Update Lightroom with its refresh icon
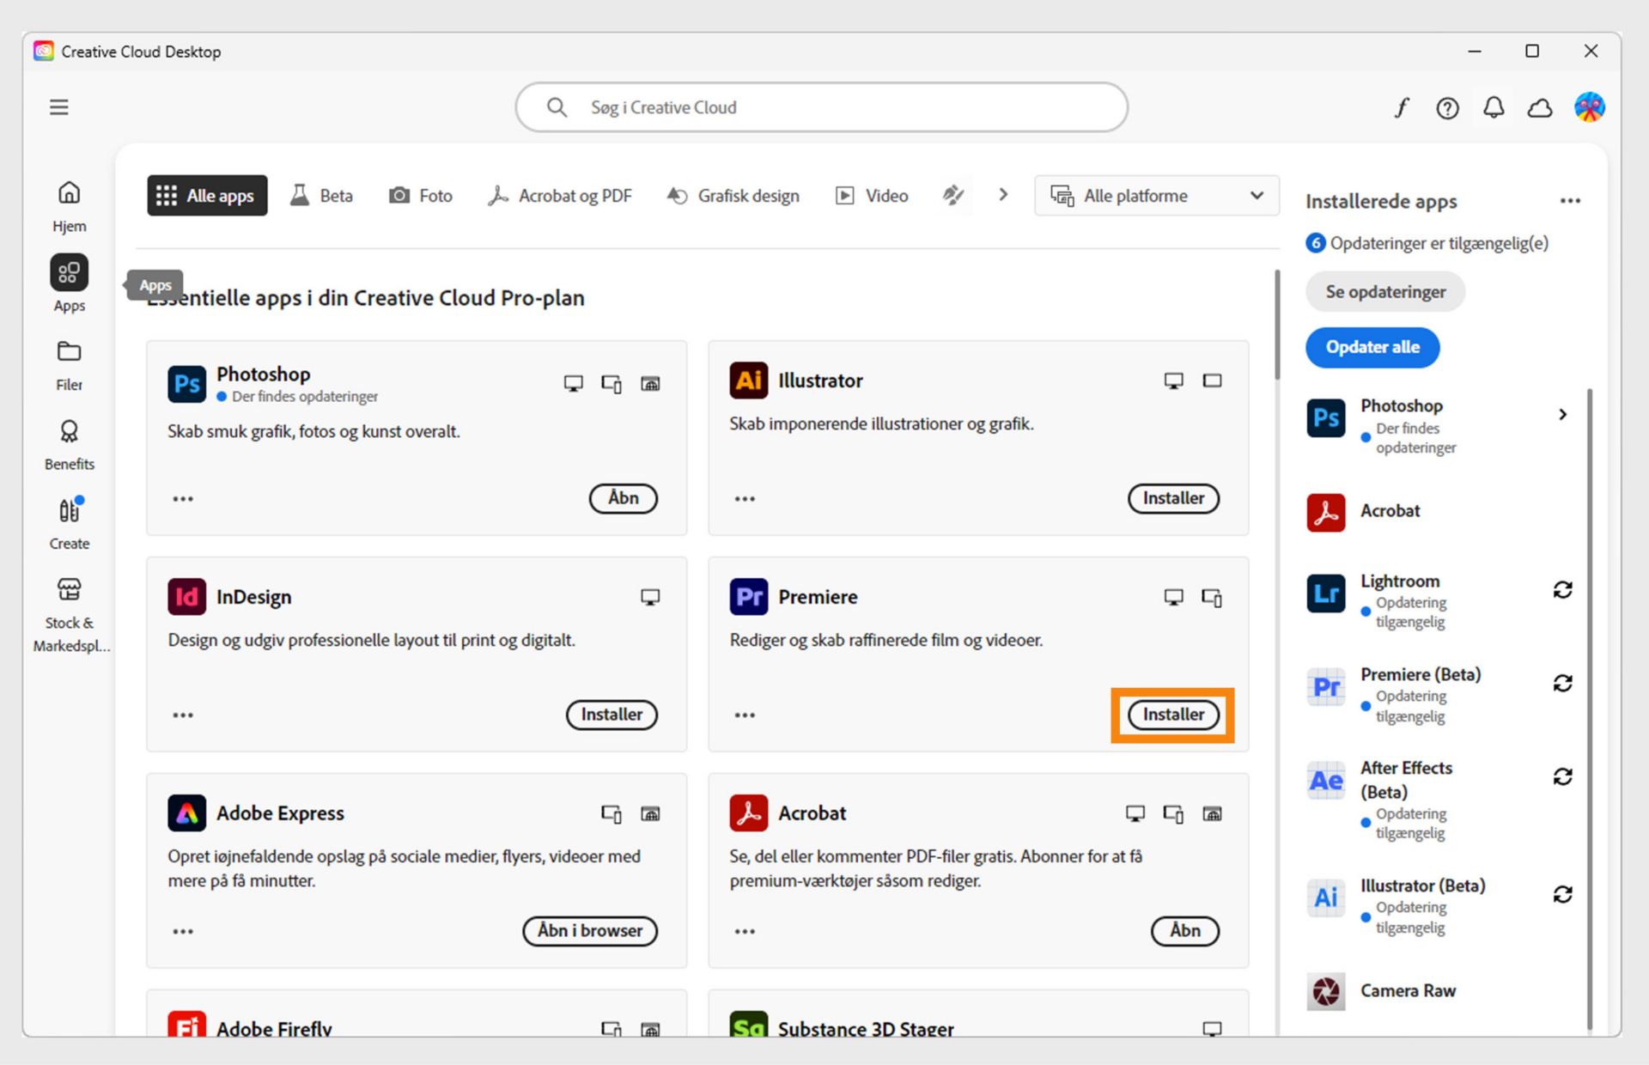Screen dimensions: 1649x1065 (1562, 590)
